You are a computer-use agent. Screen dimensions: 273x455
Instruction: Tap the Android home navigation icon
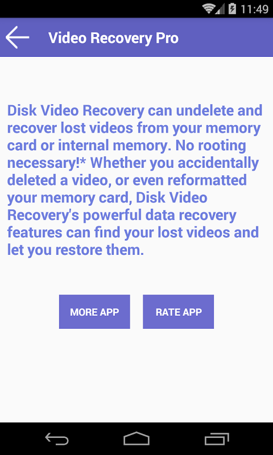[136, 439]
